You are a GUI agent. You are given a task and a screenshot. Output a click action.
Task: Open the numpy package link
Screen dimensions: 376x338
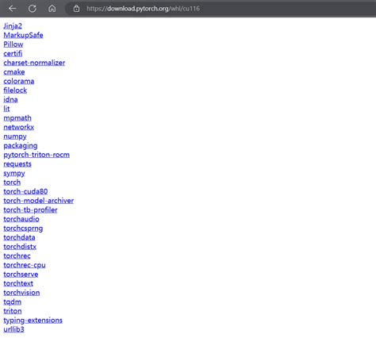(x=15, y=136)
